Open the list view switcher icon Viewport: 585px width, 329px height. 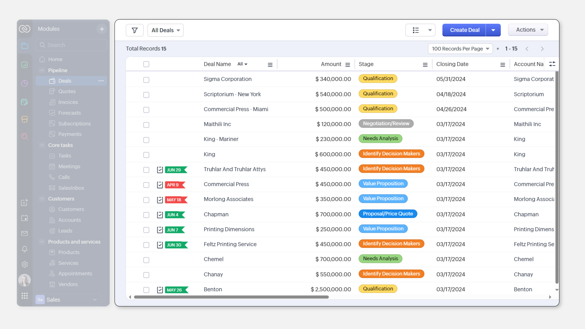coord(416,30)
